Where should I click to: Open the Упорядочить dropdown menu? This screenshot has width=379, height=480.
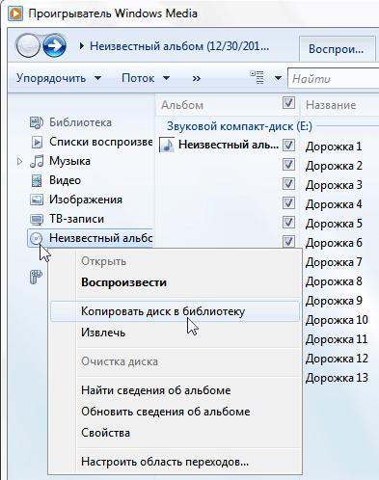pos(59,78)
